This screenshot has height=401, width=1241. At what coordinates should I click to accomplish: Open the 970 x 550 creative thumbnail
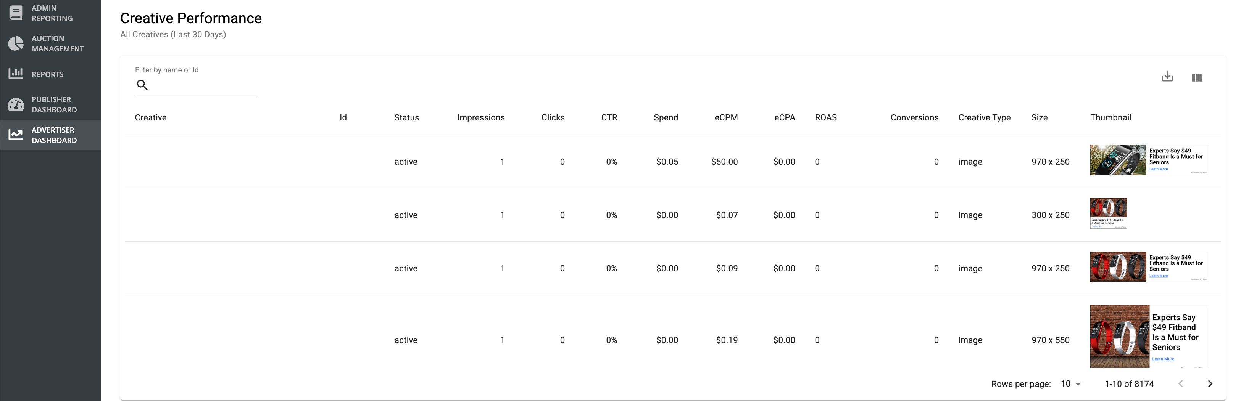tap(1149, 336)
